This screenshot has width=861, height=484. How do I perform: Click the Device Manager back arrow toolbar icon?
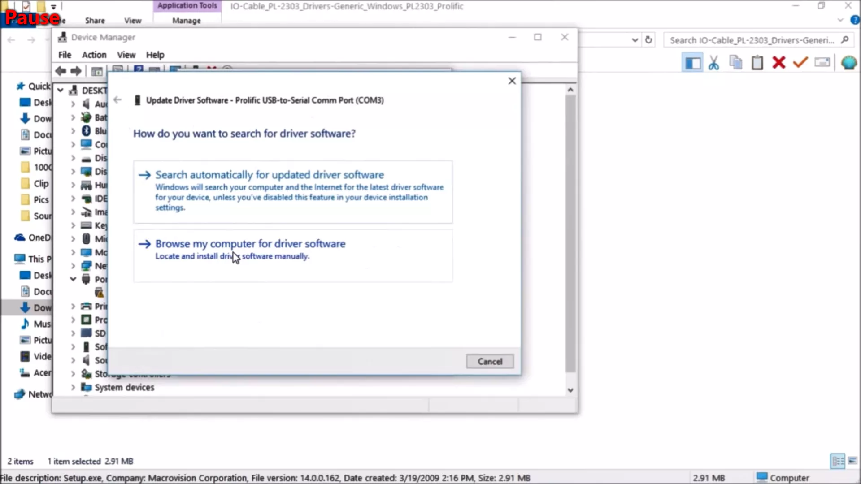pyautogui.click(x=61, y=71)
